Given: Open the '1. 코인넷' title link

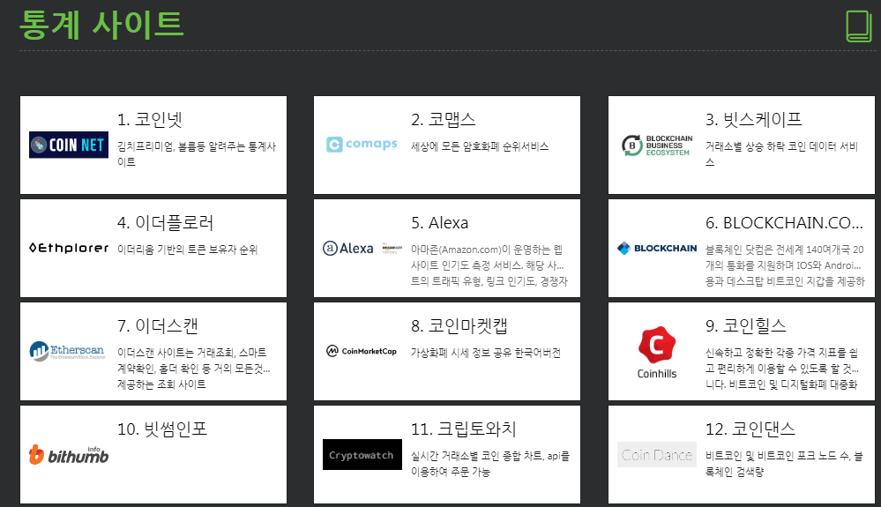Looking at the screenshot, I should point(149,120).
